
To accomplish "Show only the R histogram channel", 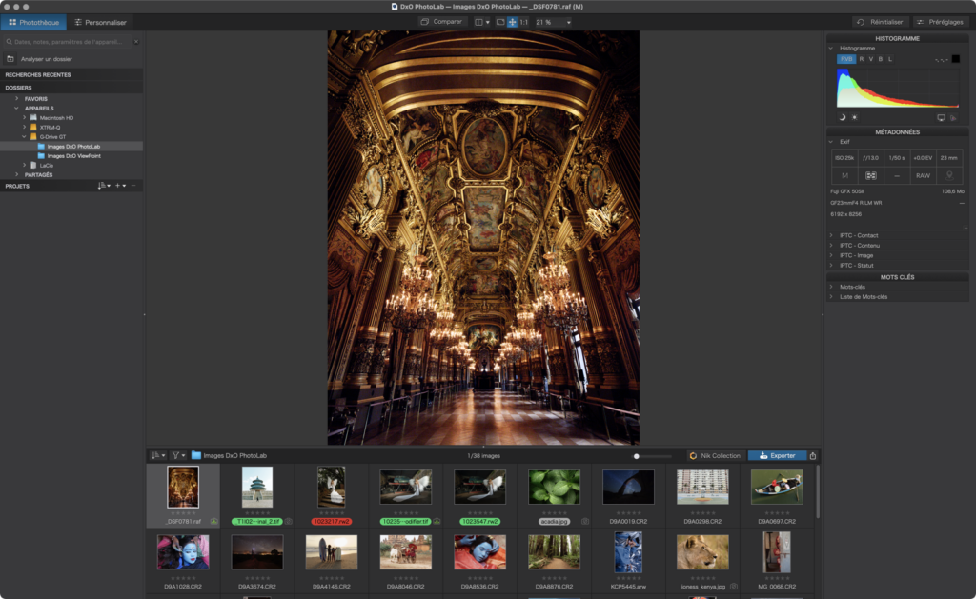I will pyautogui.click(x=862, y=59).
